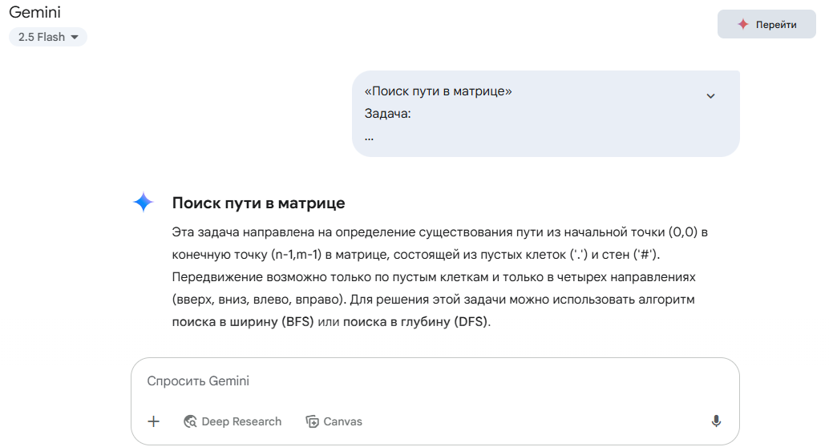This screenshot has height=447, width=829.
Task: Click the Canvas document icon
Action: [x=312, y=421]
